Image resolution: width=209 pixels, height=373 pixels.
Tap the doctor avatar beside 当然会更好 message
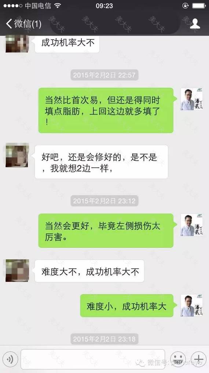tap(192, 225)
